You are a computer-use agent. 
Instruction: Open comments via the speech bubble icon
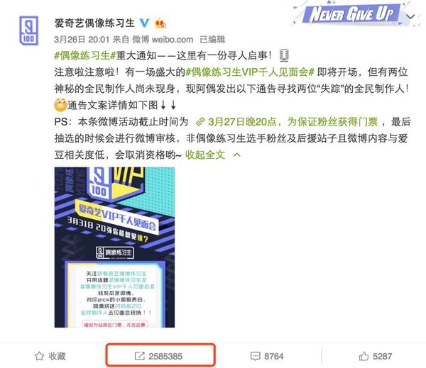click(x=255, y=356)
